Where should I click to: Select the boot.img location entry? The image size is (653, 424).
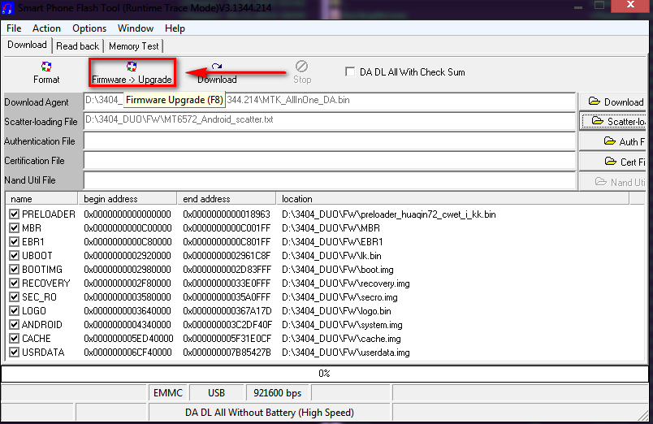tap(337, 270)
